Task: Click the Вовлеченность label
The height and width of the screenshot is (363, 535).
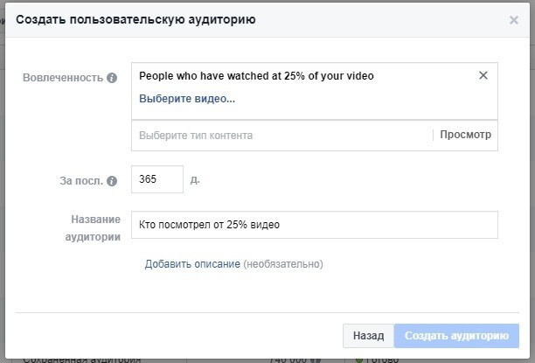Action: pos(63,78)
